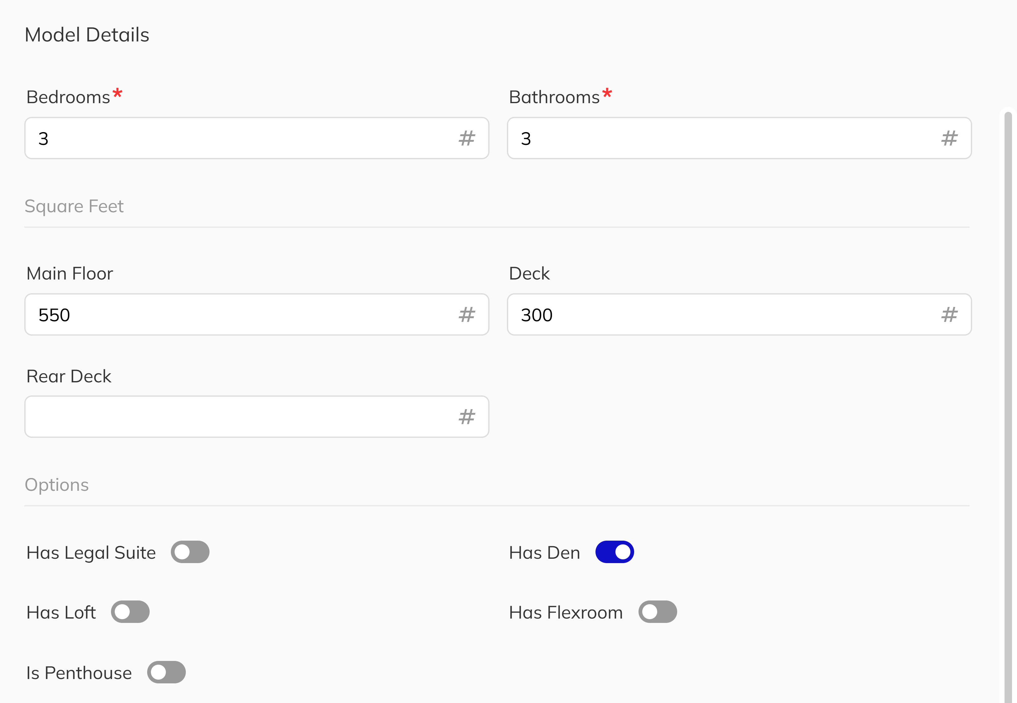Click into the Bathrooms input field
1017x703 pixels.
(723, 138)
